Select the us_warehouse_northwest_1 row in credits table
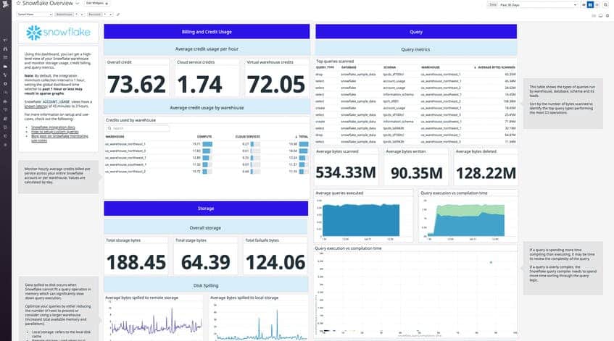Viewport: 614px width, 341px height. click(207, 158)
